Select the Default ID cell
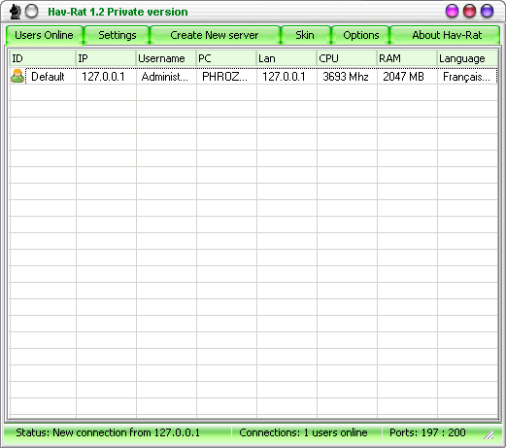Viewport: 506px width, 448px height. pyautogui.click(x=48, y=77)
